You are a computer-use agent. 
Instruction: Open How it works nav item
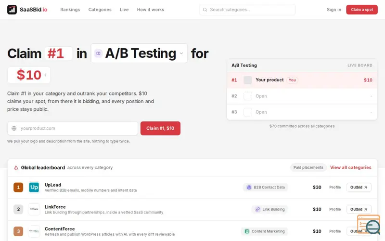[x=151, y=10]
